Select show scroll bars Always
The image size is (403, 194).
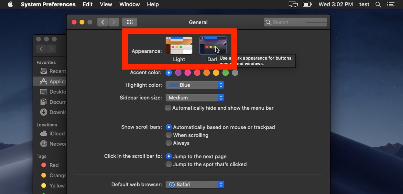coord(169,143)
